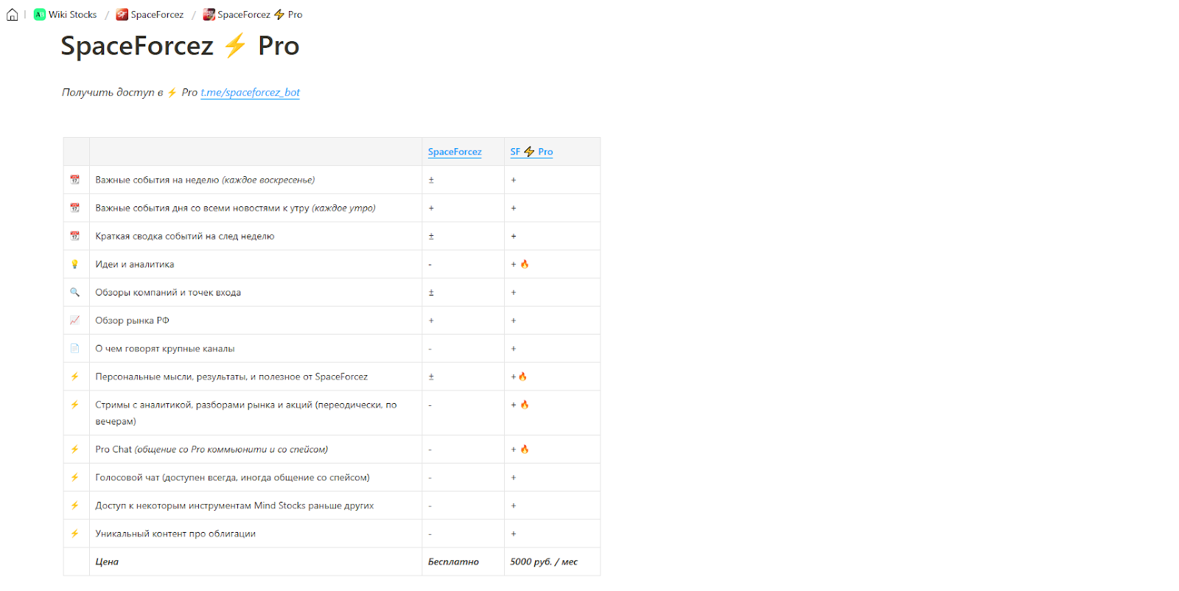Image resolution: width=1179 pixels, height=591 pixels.
Task: Click the 'Цена' row label
Action: pos(107,562)
